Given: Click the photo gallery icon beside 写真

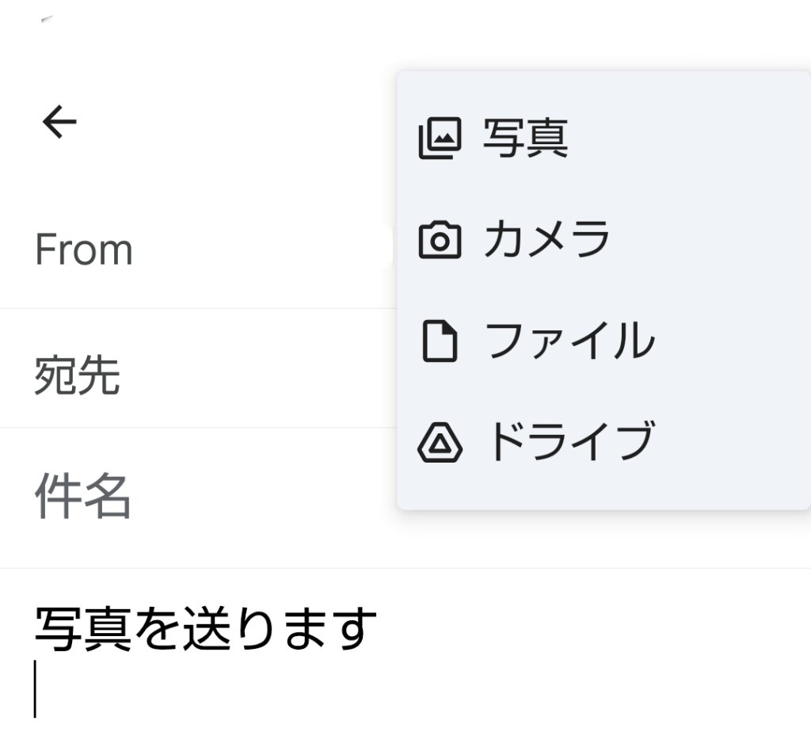Looking at the screenshot, I should click(x=439, y=139).
